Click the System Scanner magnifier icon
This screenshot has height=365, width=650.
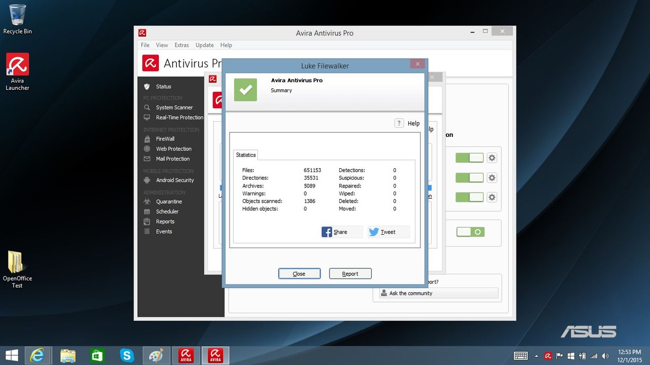(147, 107)
